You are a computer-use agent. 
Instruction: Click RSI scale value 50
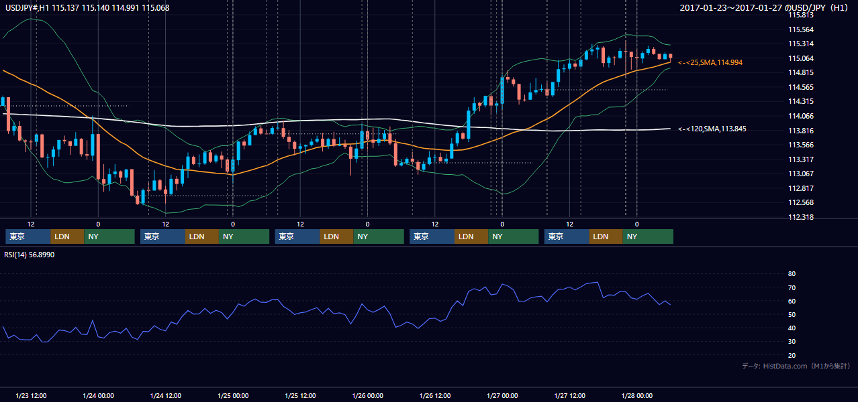792,314
